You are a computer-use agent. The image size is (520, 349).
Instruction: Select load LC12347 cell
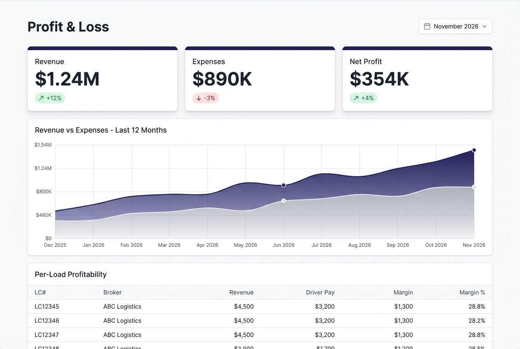click(x=47, y=335)
